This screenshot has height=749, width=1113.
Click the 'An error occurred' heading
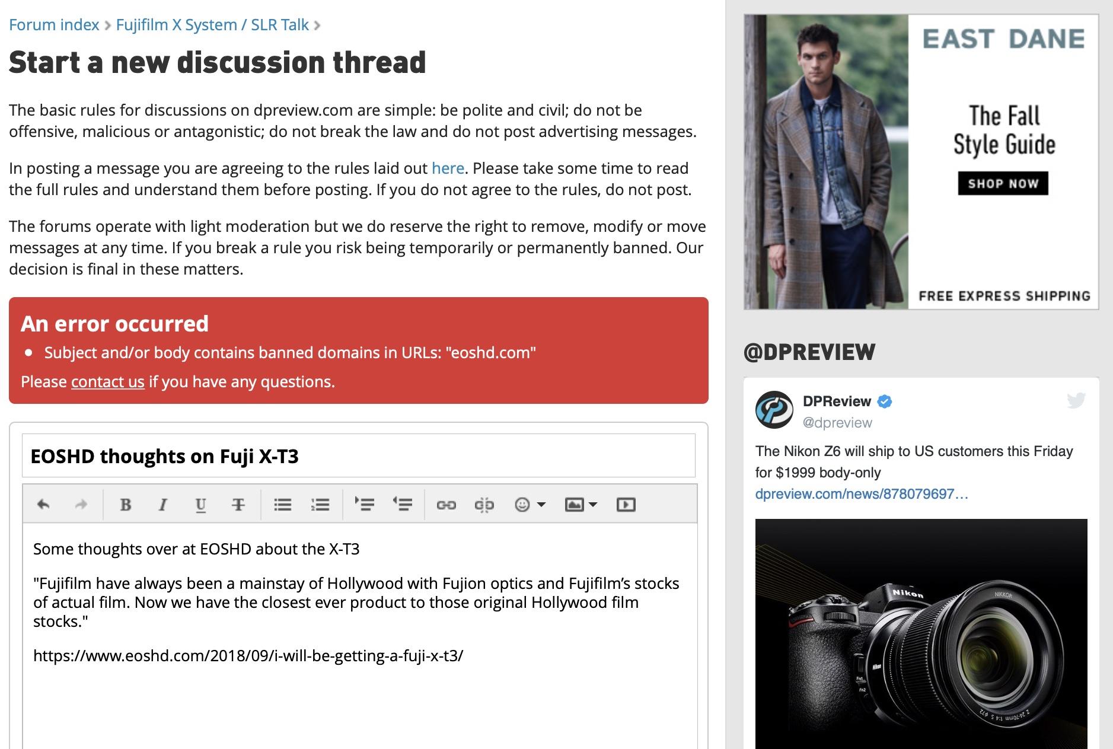pyautogui.click(x=114, y=324)
